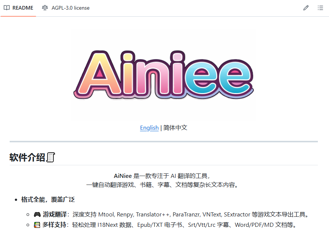Click the pencil edit file icon
The image size is (329, 232).
(x=306, y=8)
